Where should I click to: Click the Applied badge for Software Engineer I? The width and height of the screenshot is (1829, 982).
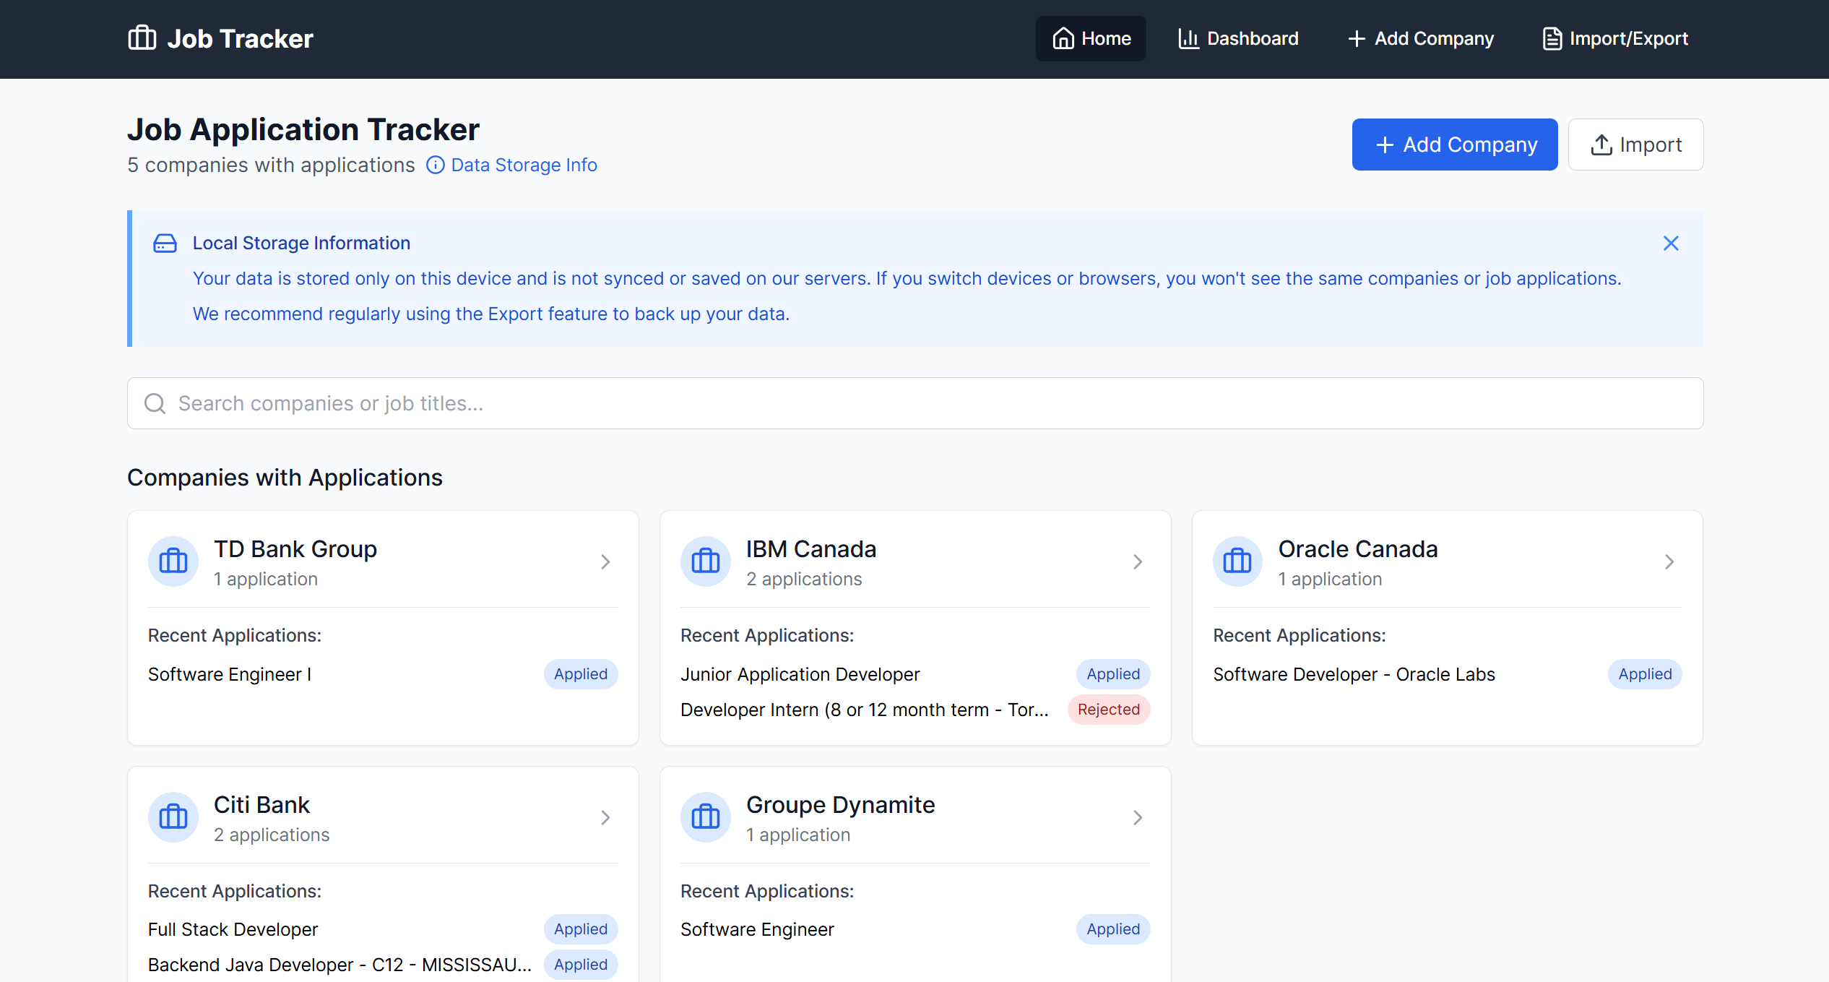(x=581, y=674)
